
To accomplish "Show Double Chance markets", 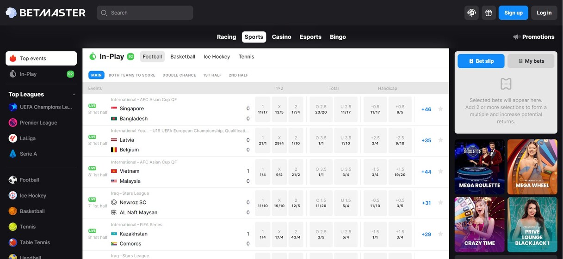I will tap(179, 75).
